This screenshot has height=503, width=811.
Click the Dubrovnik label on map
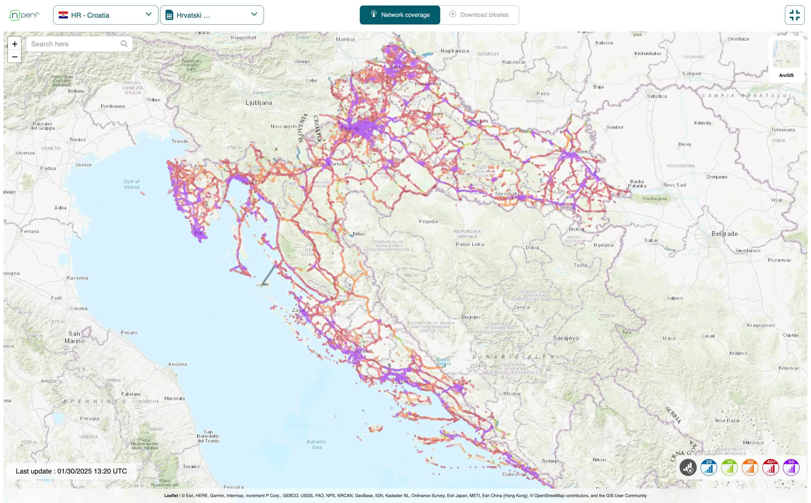point(515,474)
